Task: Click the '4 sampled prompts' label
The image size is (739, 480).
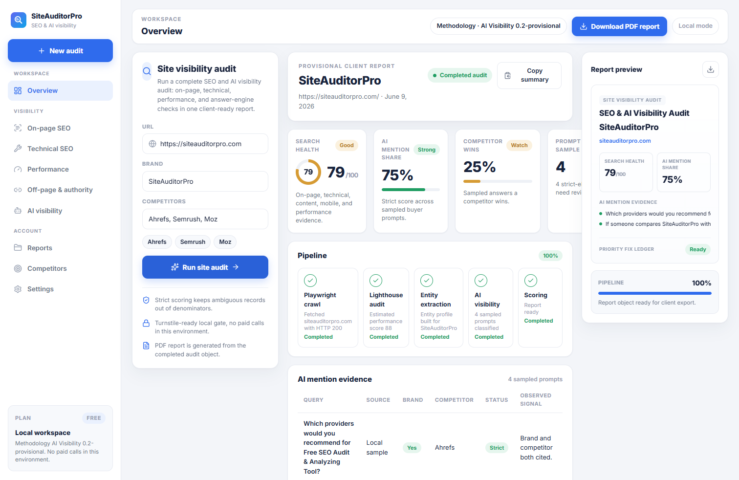Action: [535, 379]
